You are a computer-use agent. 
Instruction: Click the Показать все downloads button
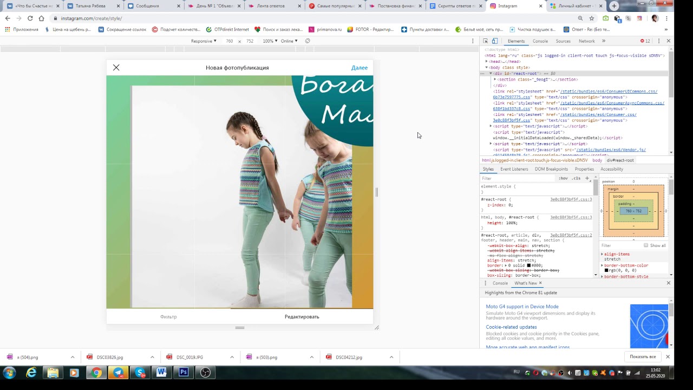click(x=643, y=357)
